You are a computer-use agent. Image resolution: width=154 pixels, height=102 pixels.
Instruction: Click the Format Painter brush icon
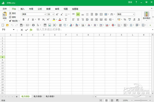(10, 21)
